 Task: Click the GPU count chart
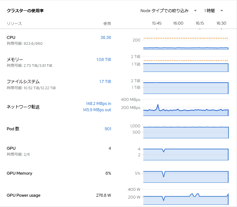coord(186,154)
